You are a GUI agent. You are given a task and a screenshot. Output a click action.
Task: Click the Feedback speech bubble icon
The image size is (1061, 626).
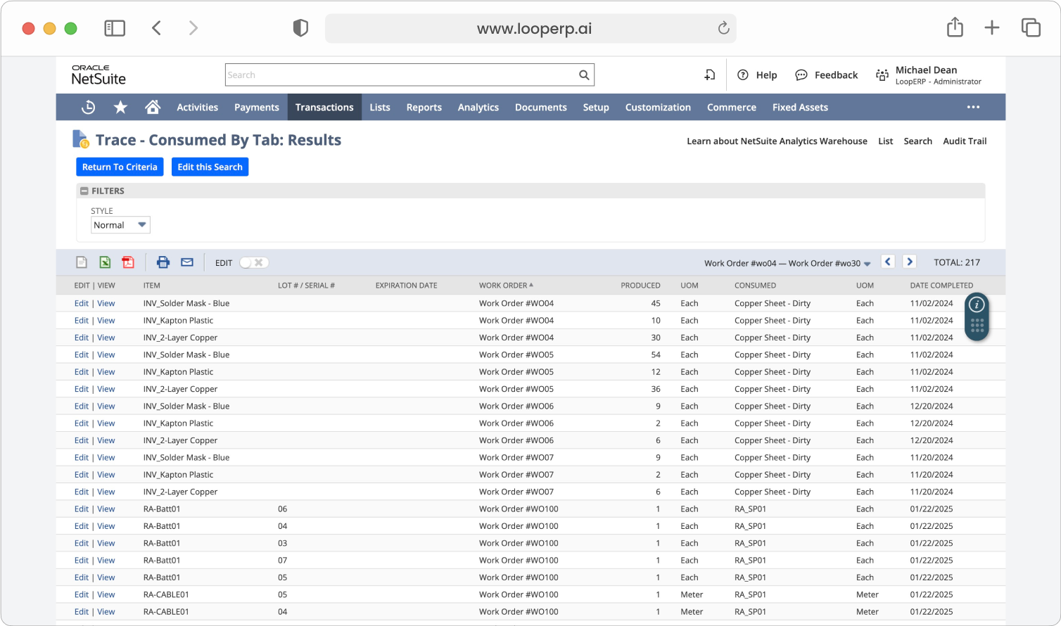[x=801, y=75]
